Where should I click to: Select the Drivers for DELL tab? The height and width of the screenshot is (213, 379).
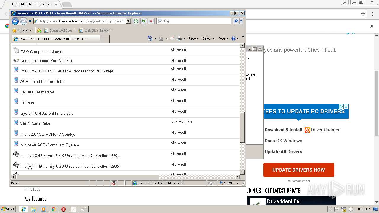56,39
